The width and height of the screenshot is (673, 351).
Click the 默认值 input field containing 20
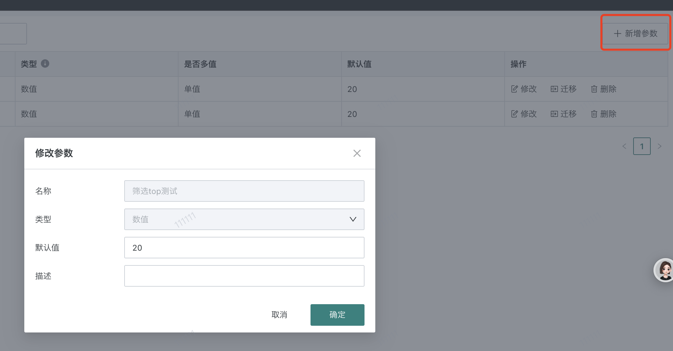(x=244, y=248)
